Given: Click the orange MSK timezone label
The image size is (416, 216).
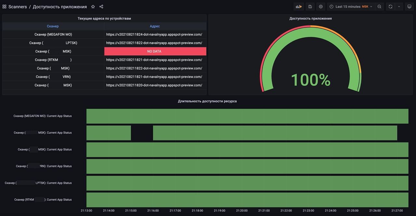Looking at the screenshot, I should (365, 6).
